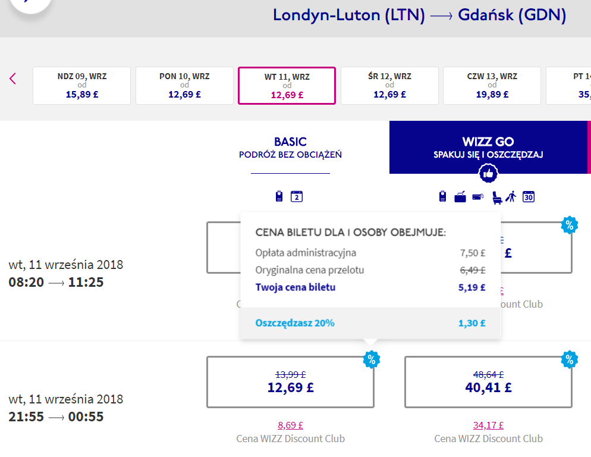
Task: Select the WIZZ GO fare column header
Action: coord(488,147)
